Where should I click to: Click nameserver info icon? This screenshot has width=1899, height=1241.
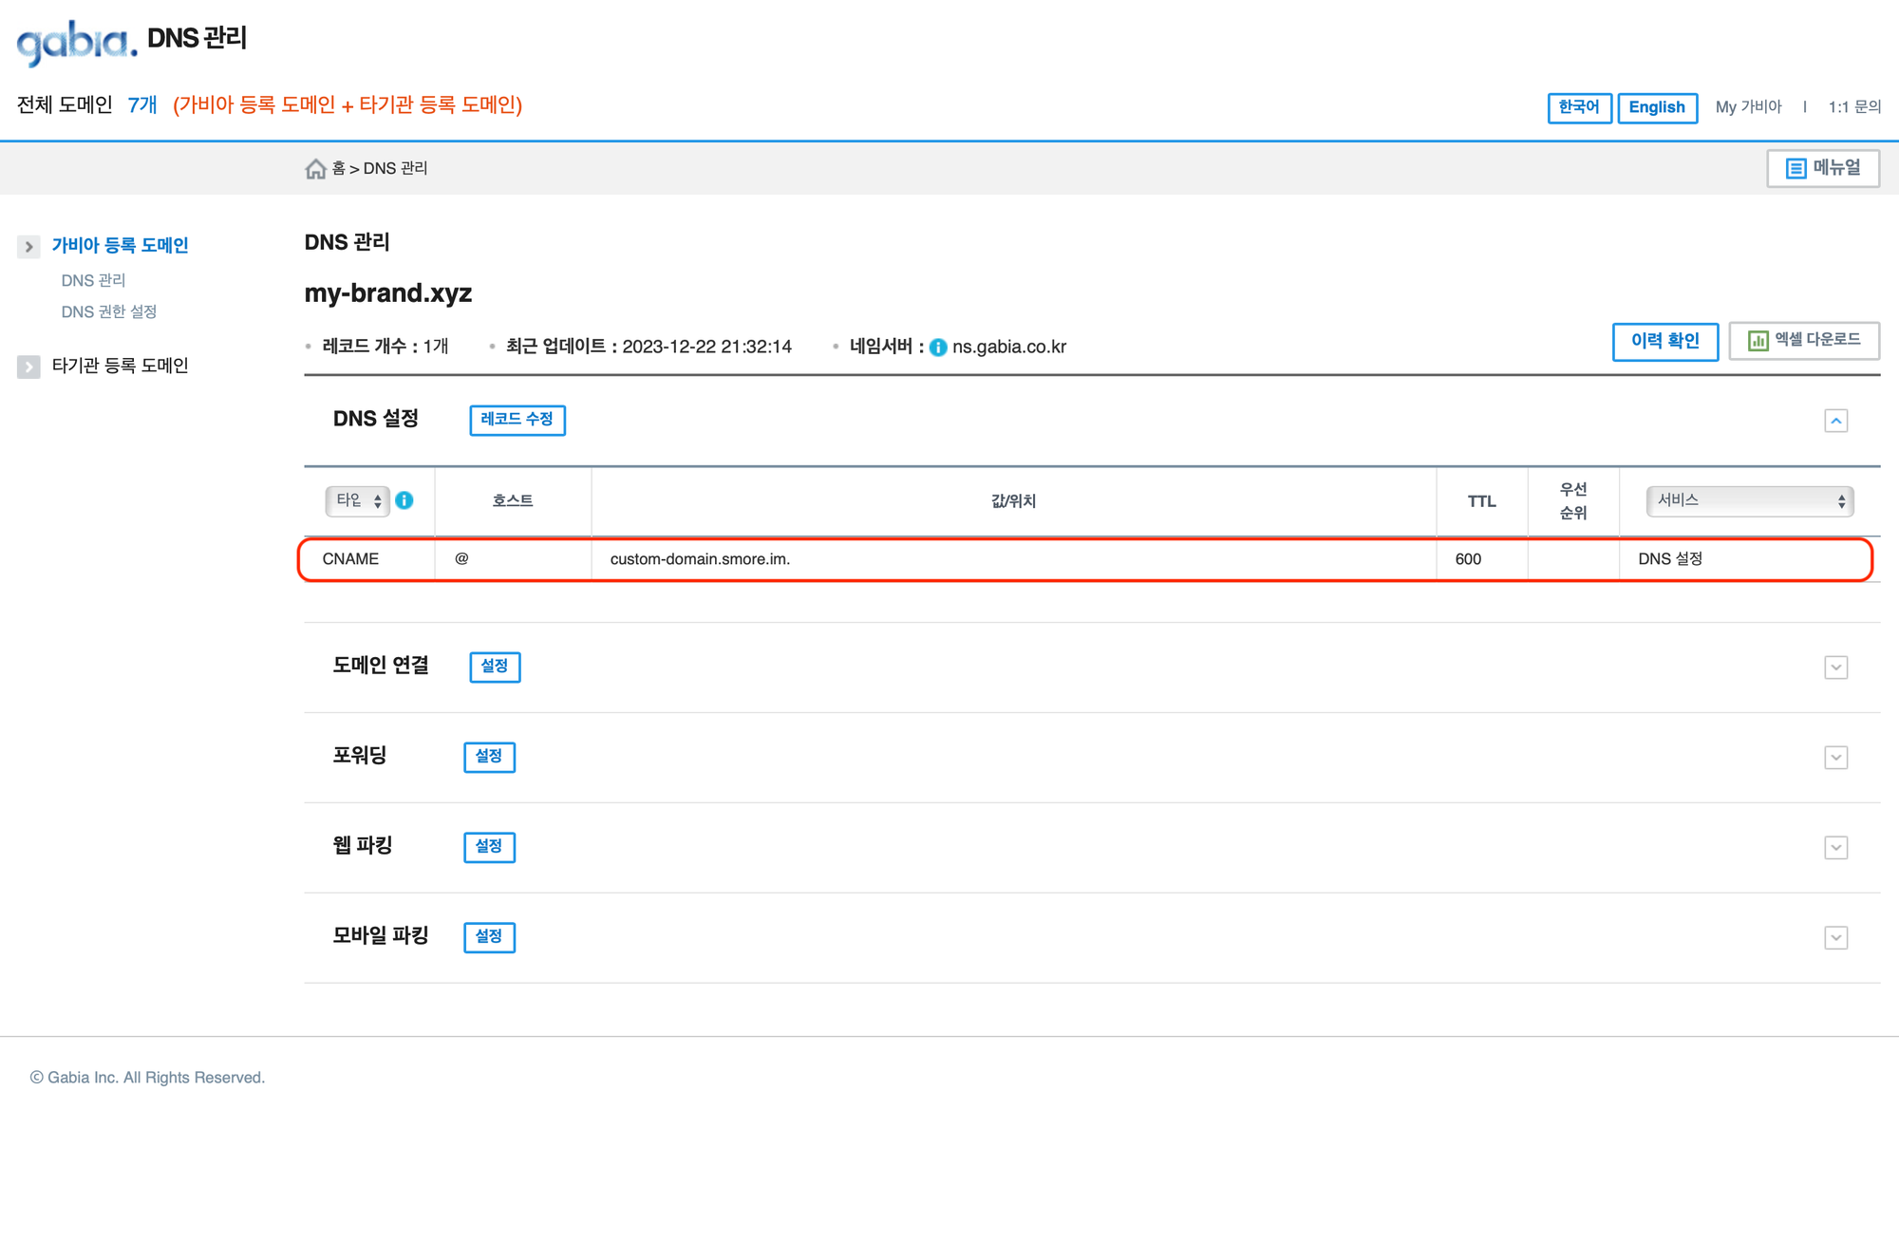point(938,348)
